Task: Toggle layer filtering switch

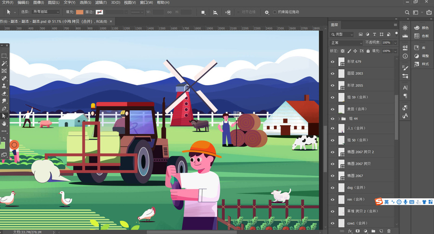Action: coord(396,34)
